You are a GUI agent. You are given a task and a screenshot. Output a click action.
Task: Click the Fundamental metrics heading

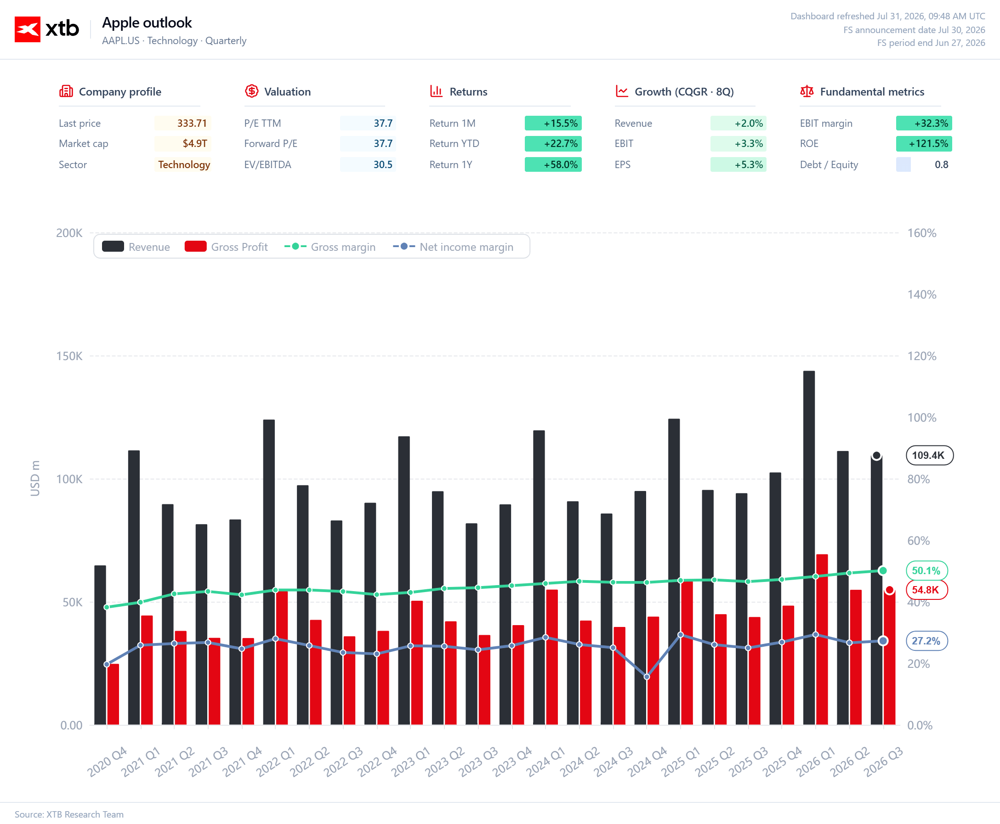click(872, 91)
